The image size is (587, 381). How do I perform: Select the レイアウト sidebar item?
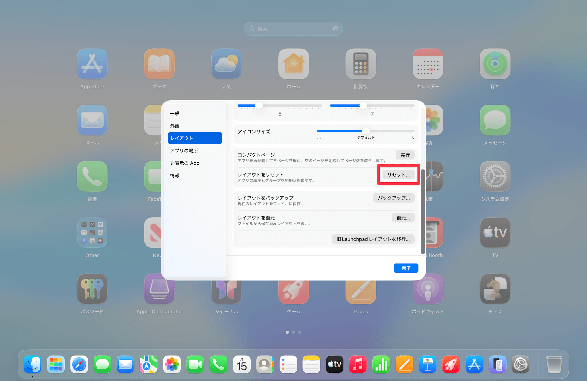tap(195, 138)
